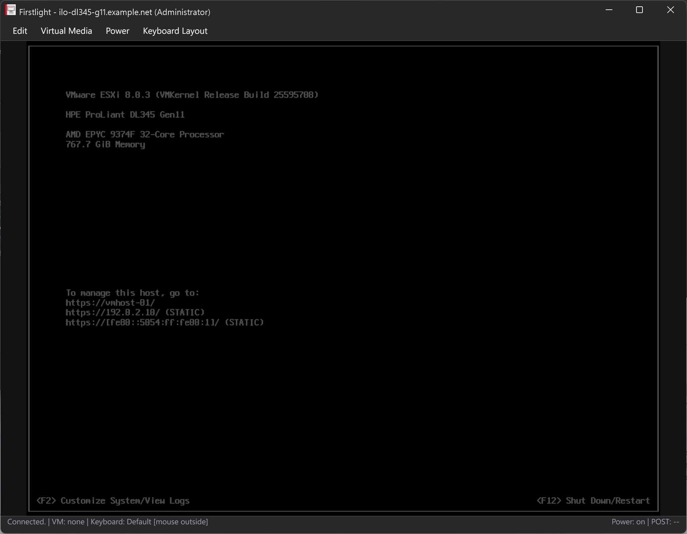Click the 767.7 GiB Memory text
The image size is (687, 534).
click(x=105, y=145)
